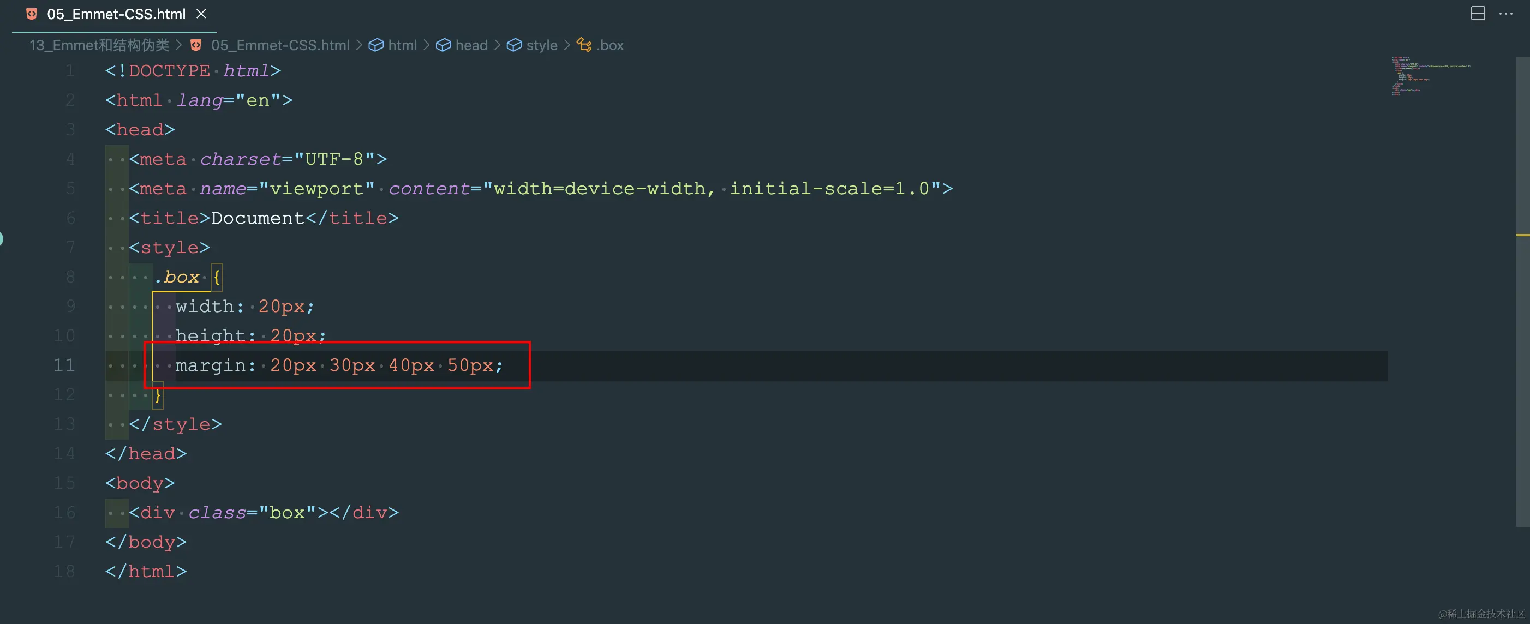Click the style symbol cube icon in breadcrumb
The image size is (1530, 624).
[x=514, y=45]
